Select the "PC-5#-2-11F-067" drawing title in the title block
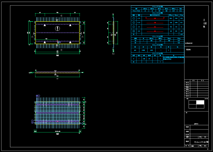This screenshot has width=213, height=152. click(202, 142)
